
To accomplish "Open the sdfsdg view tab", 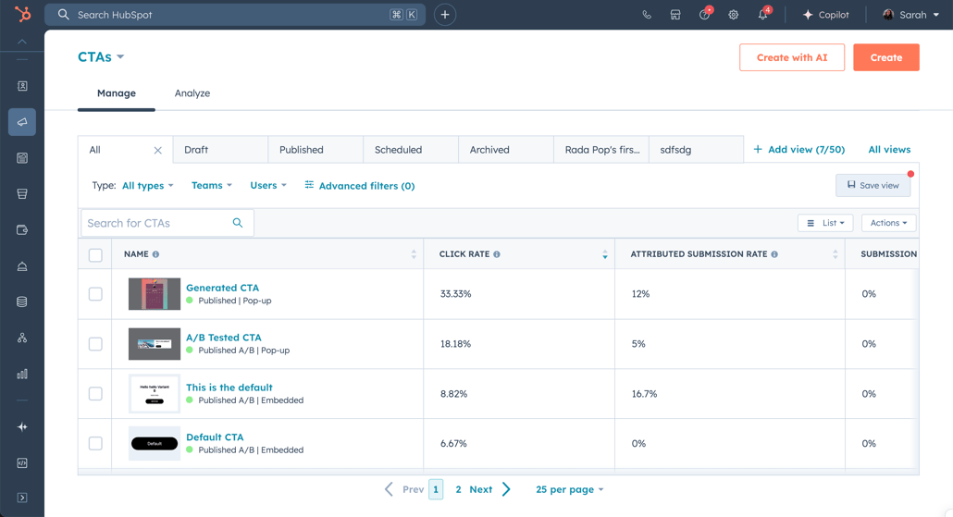I will pyautogui.click(x=696, y=150).
